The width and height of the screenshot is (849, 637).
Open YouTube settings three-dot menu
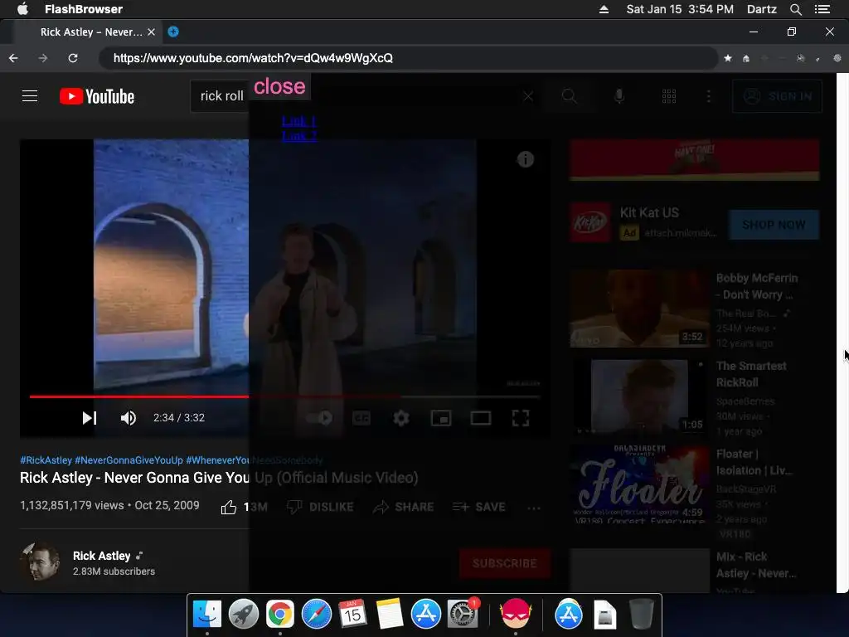709,96
